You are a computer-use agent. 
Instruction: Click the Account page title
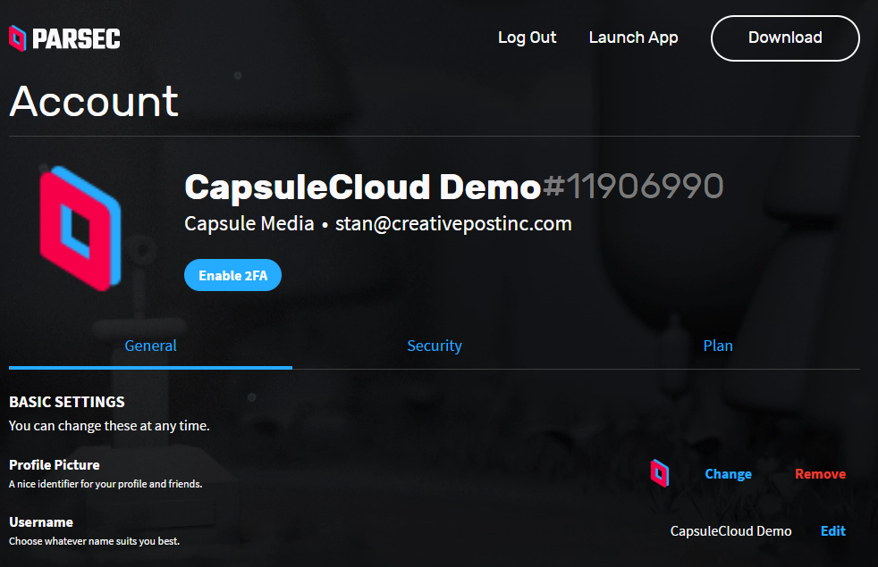[x=94, y=101]
